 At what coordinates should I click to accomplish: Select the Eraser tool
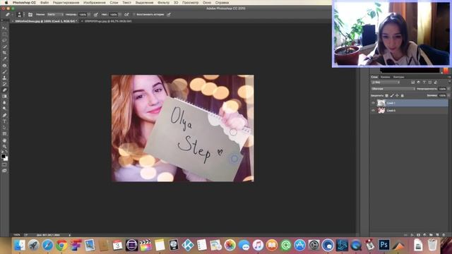click(4, 90)
